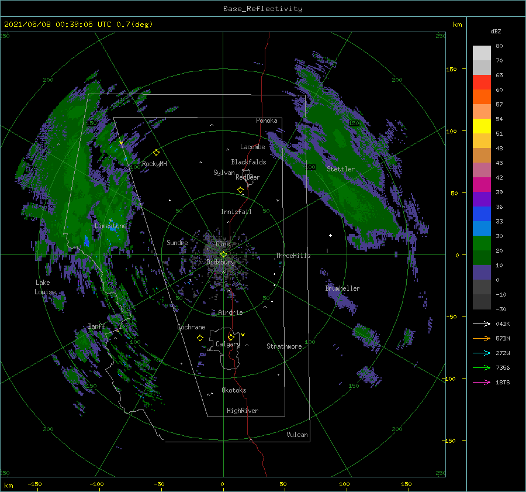
Task: Click the yellow diamond marker inside Calgary
Action: click(x=231, y=337)
